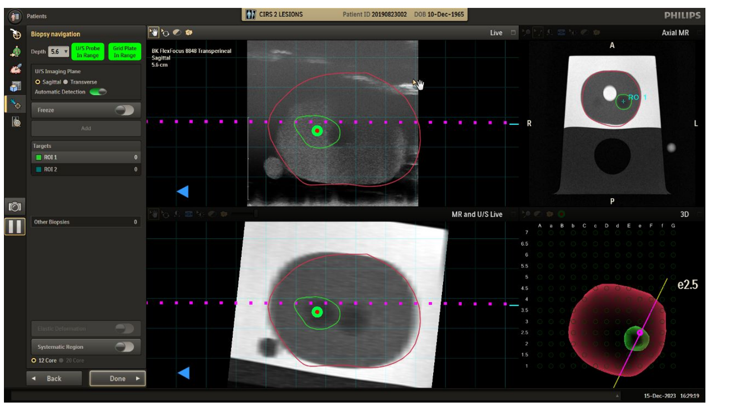Open the review step icon with magnifier
Screen dimensions: 734x407
(16, 122)
